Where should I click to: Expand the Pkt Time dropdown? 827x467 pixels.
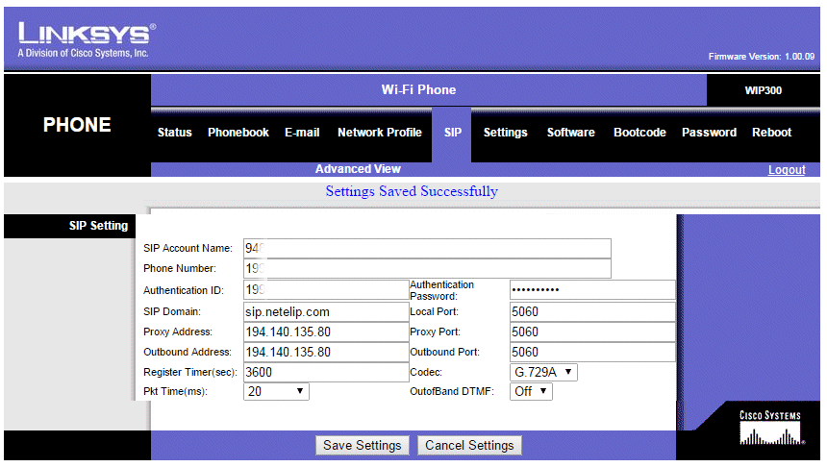coord(276,392)
